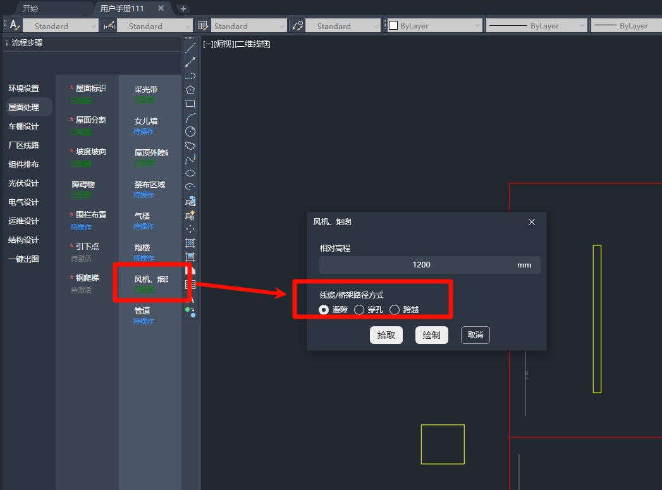This screenshot has height=490, width=662.
Task: Select the Revision Cloud tool
Action: pos(190,145)
